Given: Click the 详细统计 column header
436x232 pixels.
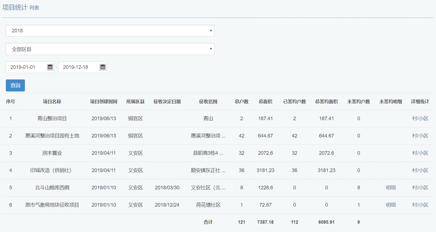Looking at the screenshot, I should pos(420,101).
